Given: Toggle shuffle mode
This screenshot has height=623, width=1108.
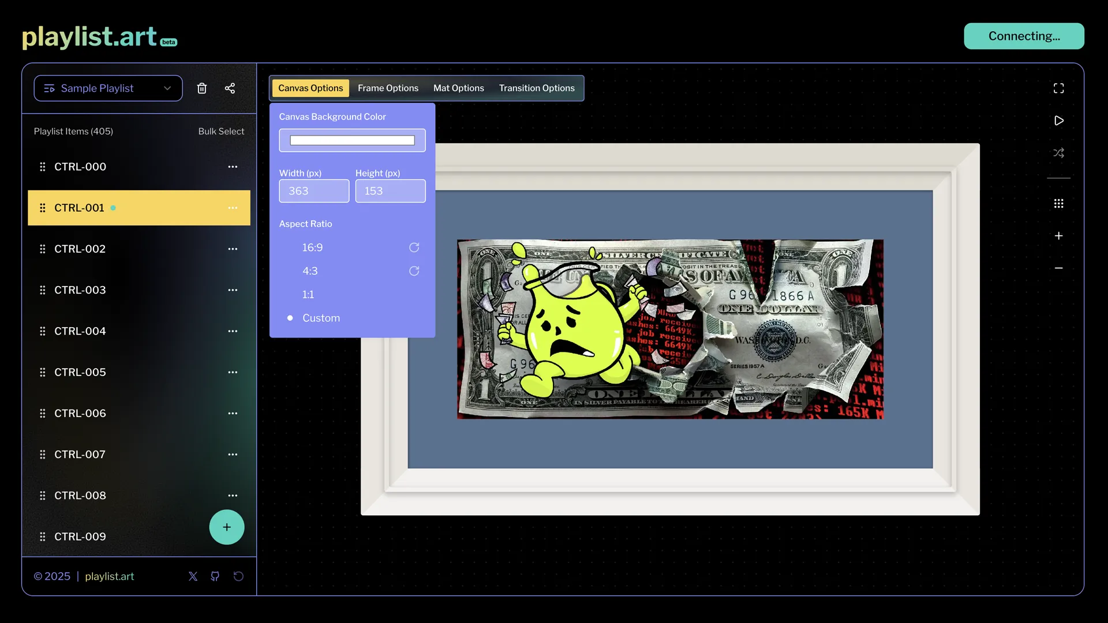Looking at the screenshot, I should click(1058, 153).
